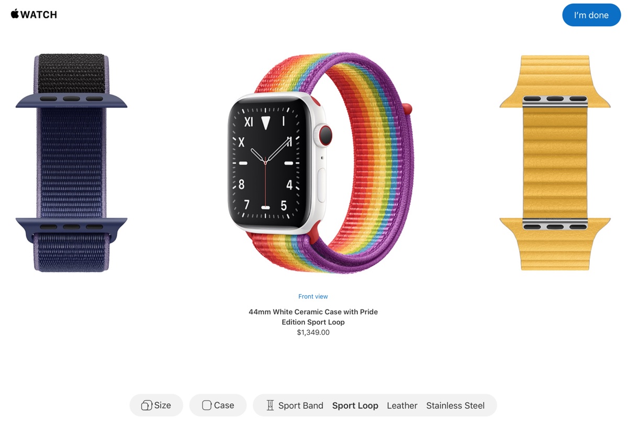Click the red pull tab on the Pride loop
The width and height of the screenshot is (628, 421).
coord(407,109)
